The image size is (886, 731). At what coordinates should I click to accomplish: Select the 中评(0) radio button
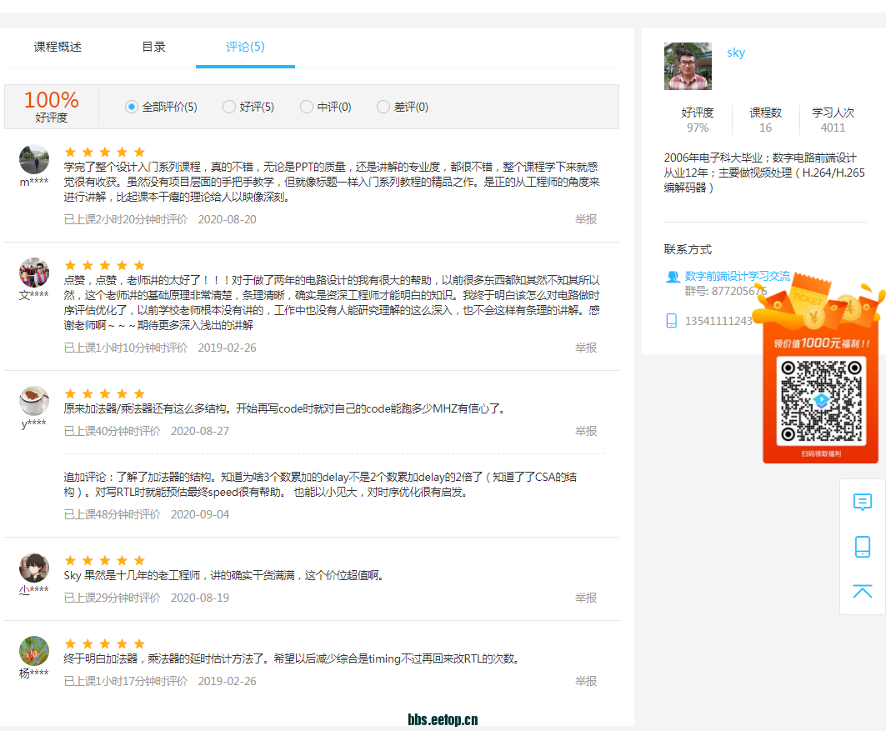tap(307, 107)
